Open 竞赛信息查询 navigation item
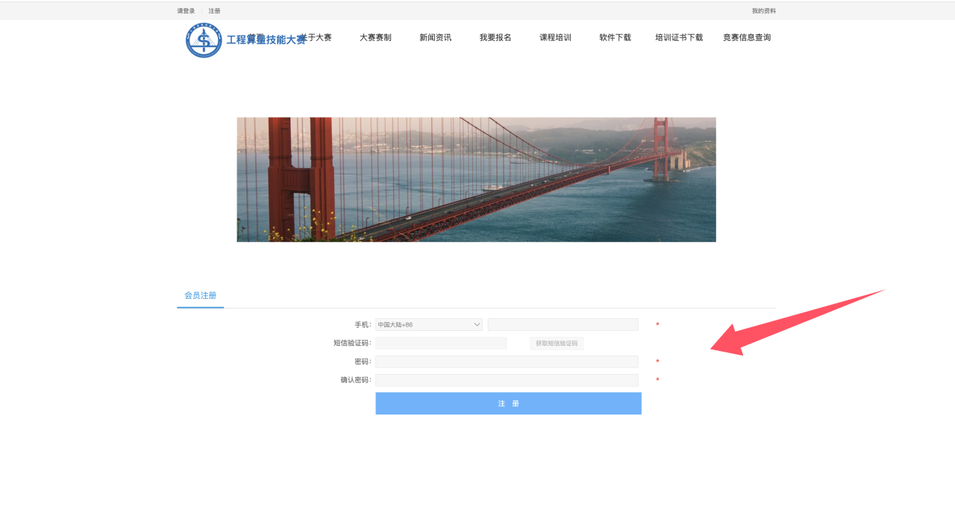The image size is (955, 506). 746,38
